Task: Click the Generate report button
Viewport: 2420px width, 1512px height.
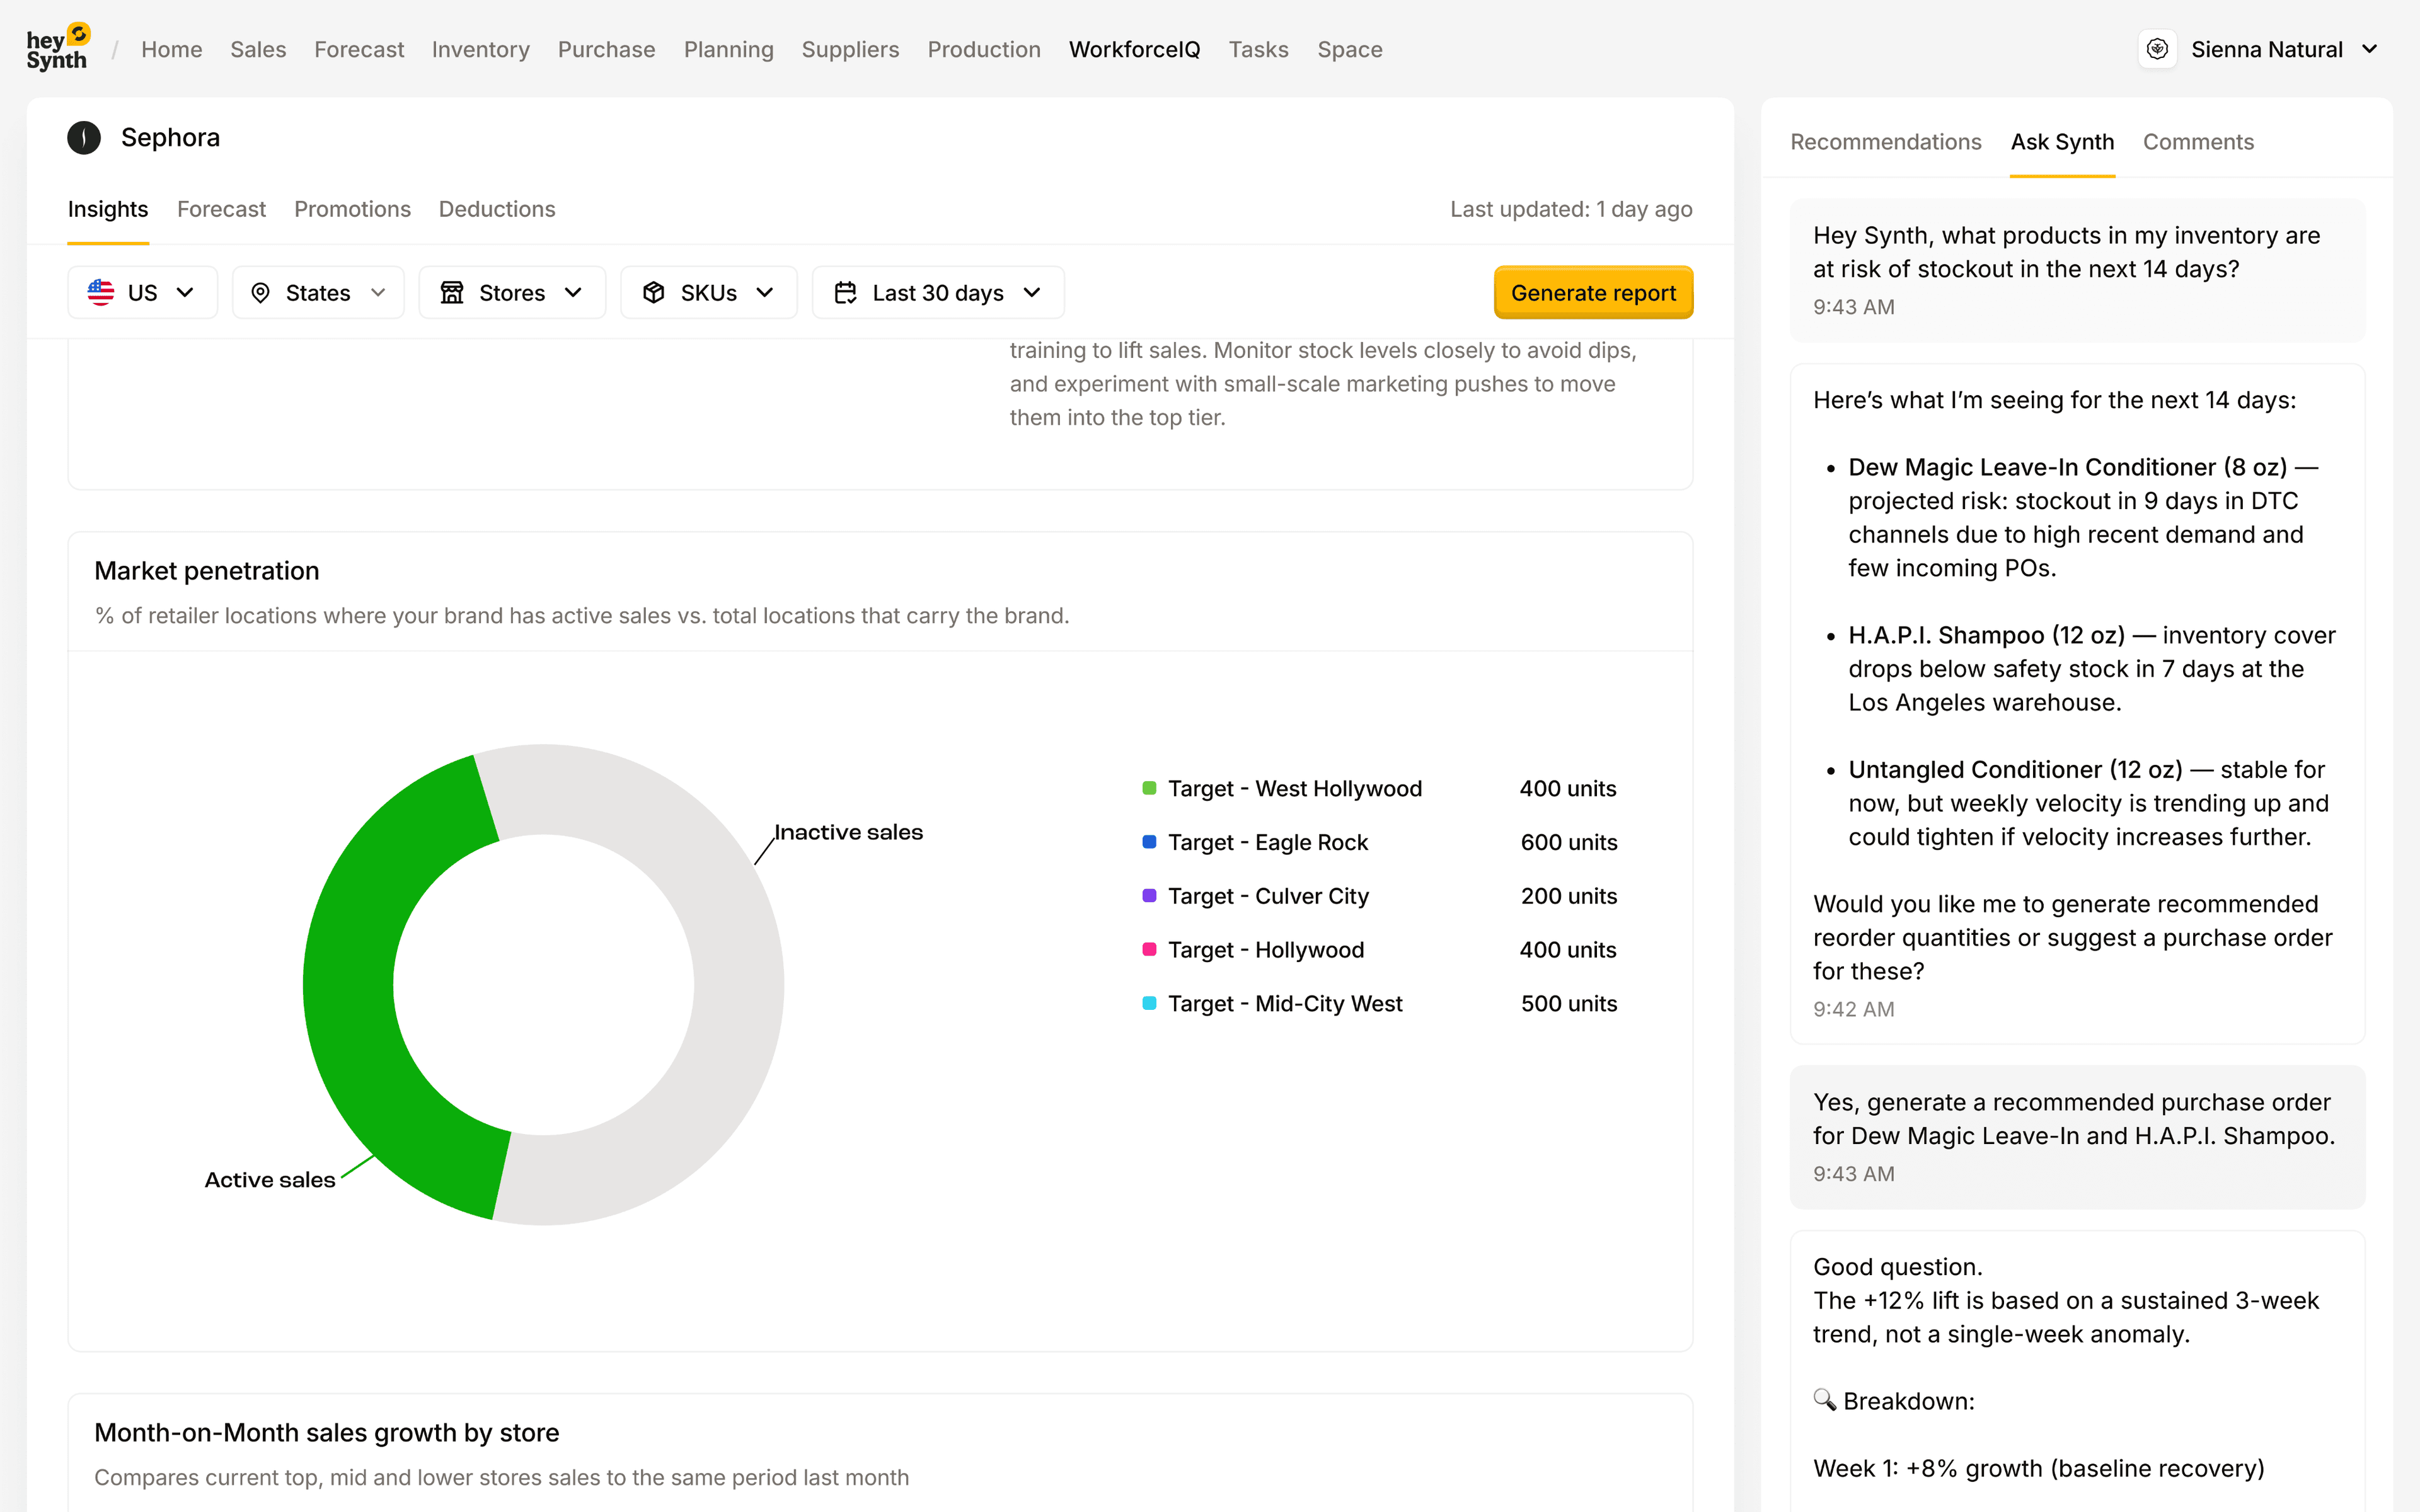Action: [x=1593, y=292]
